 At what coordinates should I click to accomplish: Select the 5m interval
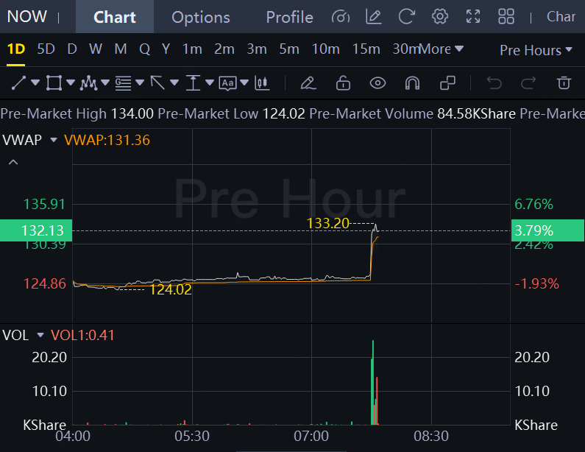tap(289, 49)
